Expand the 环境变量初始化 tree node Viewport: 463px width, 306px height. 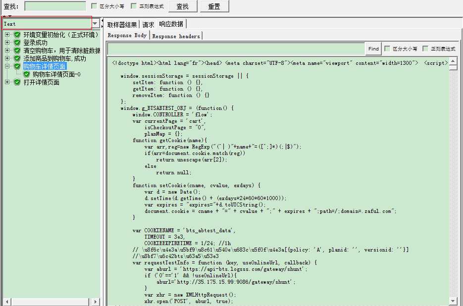pyautogui.click(x=7, y=35)
